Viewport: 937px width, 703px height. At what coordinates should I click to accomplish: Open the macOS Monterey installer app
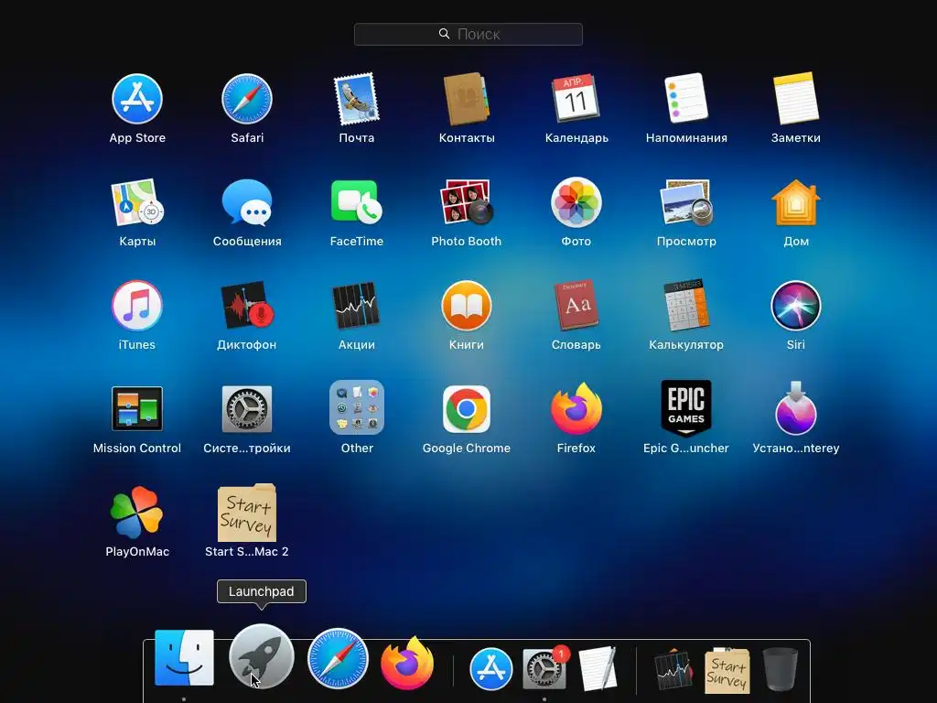tap(796, 408)
